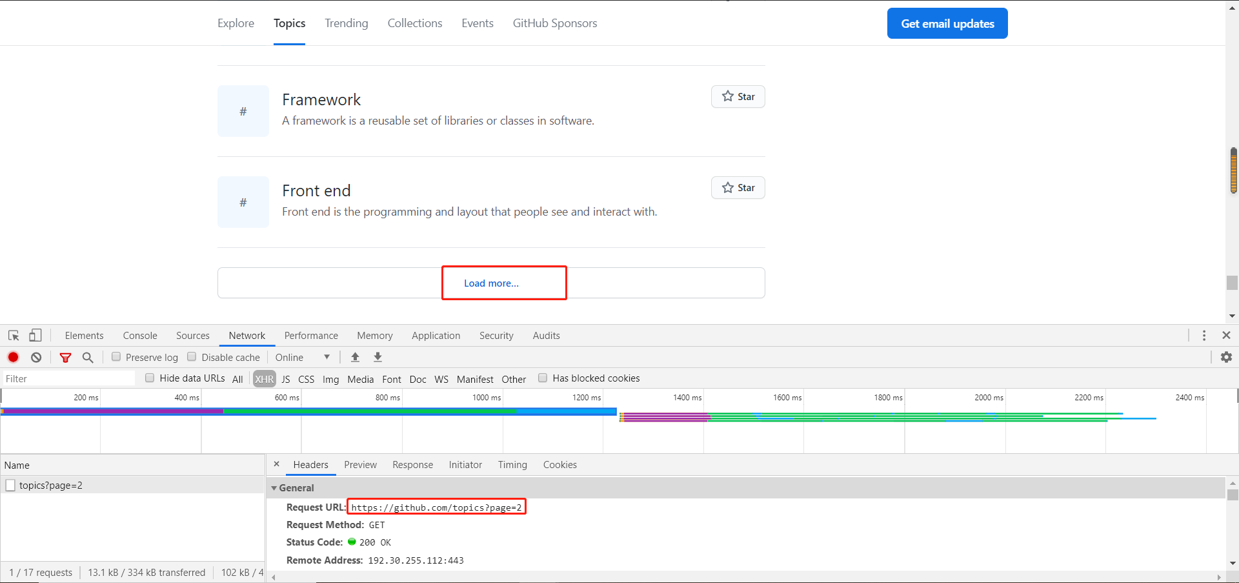The width and height of the screenshot is (1239, 583).
Task: Open the Framework topic title
Action: tap(321, 100)
